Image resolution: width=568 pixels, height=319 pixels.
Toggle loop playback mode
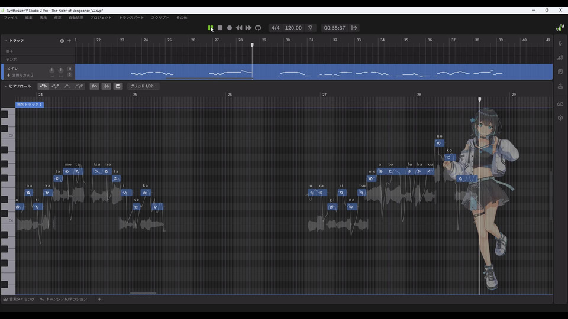coord(258,28)
